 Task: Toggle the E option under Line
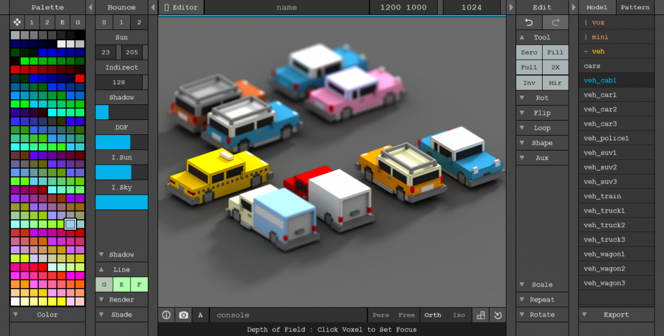point(121,285)
